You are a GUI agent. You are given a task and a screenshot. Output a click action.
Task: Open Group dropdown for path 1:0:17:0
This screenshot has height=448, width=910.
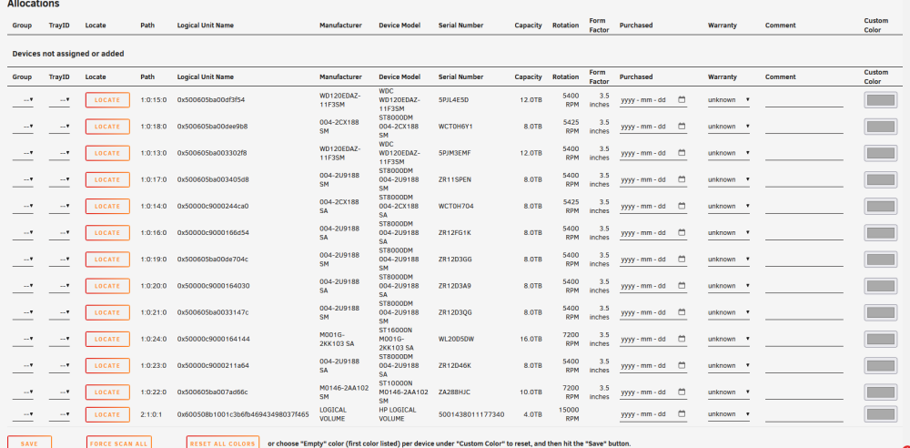coord(24,180)
